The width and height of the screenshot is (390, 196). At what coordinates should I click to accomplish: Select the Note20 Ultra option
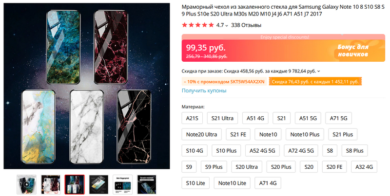[201, 134]
